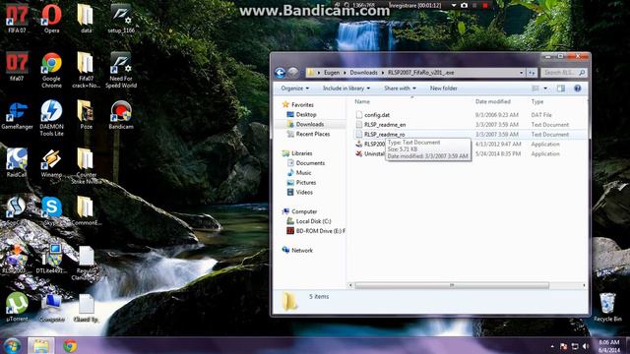
Task: Launch Google Chrome from the desktop
Action: point(51,71)
